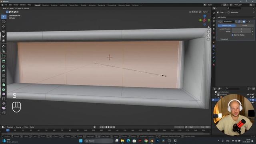
Task: Remove the Subdivision modifier with X
Action: (250, 22)
